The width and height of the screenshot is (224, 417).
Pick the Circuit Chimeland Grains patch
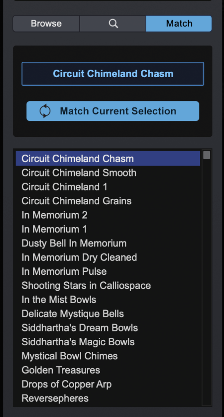(x=108, y=201)
